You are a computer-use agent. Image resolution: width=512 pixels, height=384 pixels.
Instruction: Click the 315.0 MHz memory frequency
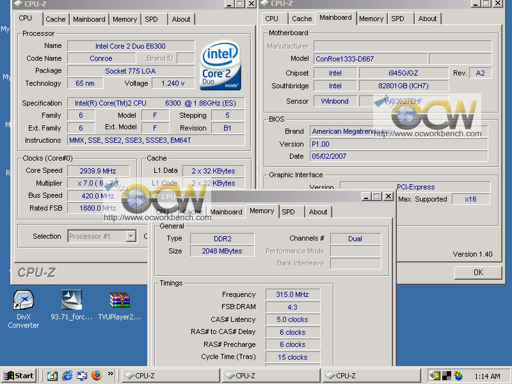click(292, 294)
